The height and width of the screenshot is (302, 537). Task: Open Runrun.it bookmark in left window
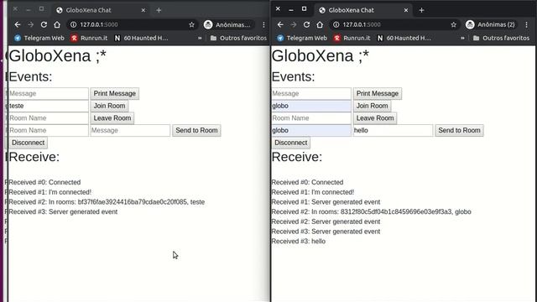click(89, 38)
